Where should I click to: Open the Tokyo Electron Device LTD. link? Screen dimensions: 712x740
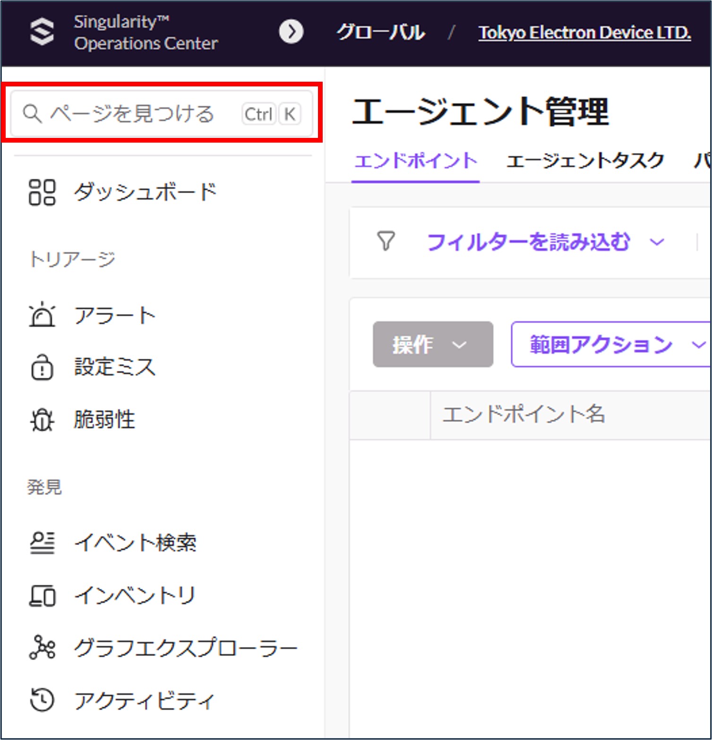pos(584,33)
